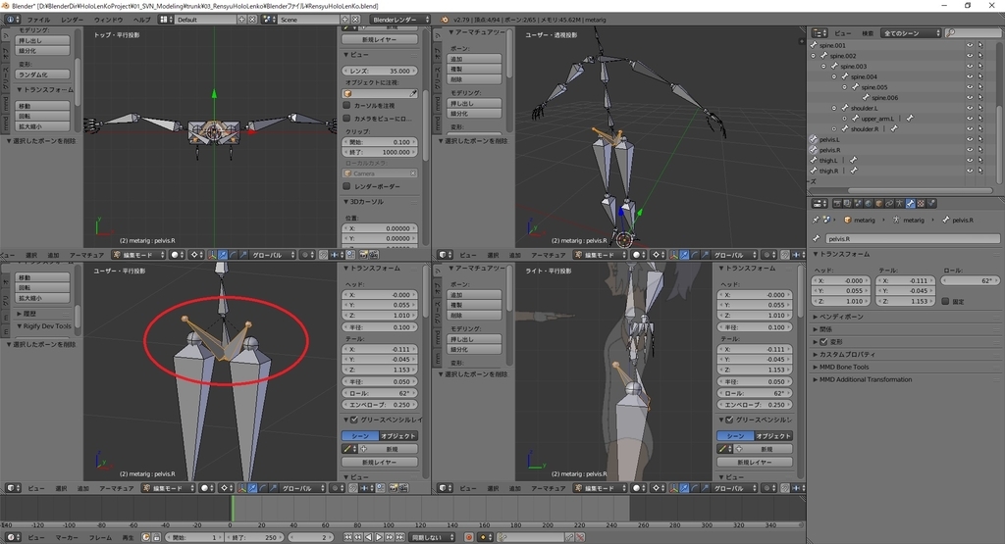Image resolution: width=1005 pixels, height=544 pixels.
Task: Click the properties editor type selector icon
Action: click(x=820, y=203)
